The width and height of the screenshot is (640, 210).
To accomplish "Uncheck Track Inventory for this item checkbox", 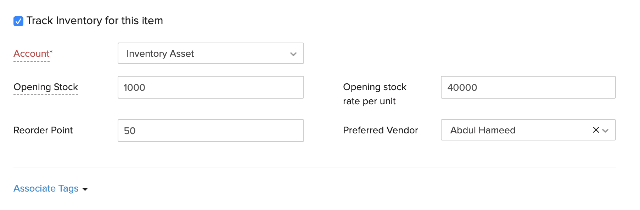I will click(x=18, y=21).
